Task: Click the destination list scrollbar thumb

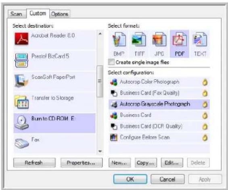Action: [100, 81]
